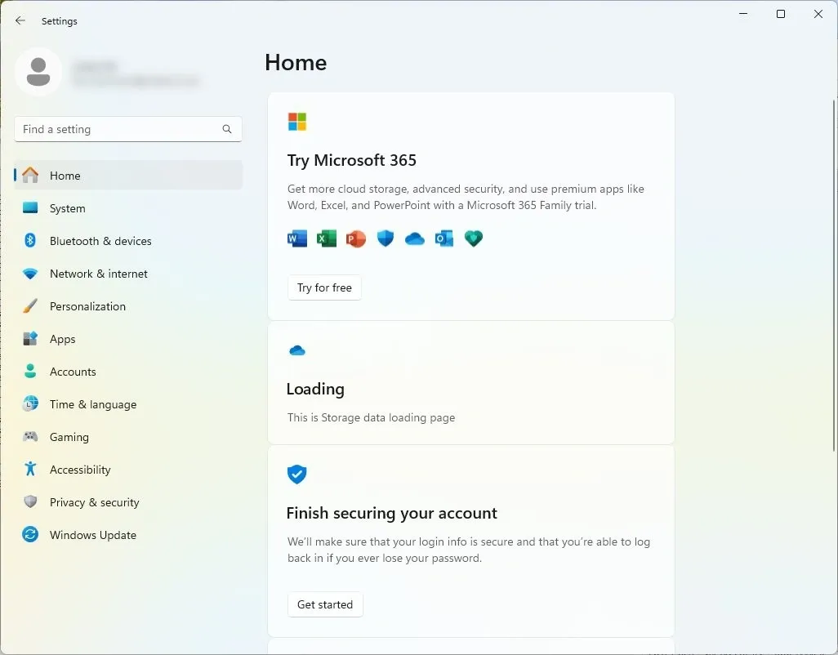Click the Microsoft logo on the 365 card

(296, 121)
